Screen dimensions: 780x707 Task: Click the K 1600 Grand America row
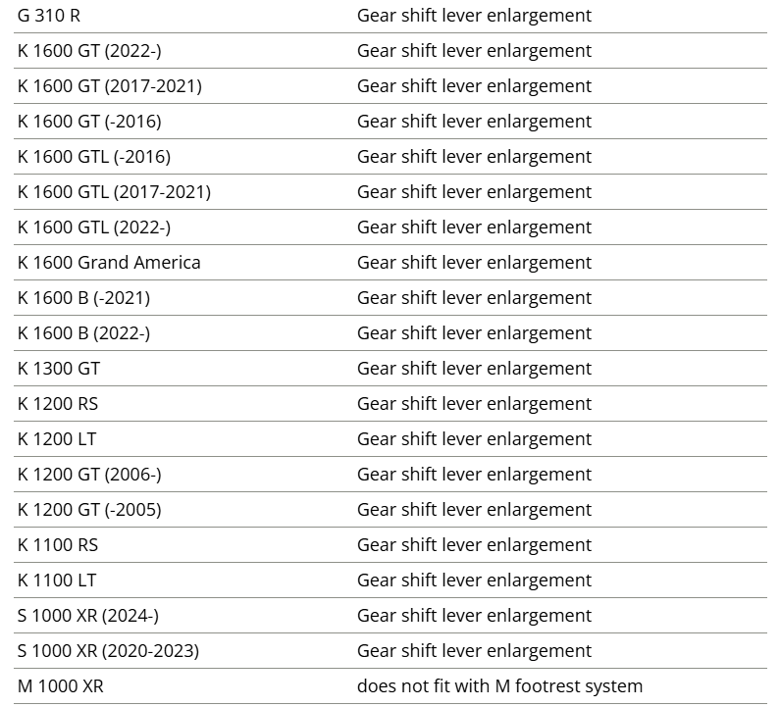coord(109,263)
